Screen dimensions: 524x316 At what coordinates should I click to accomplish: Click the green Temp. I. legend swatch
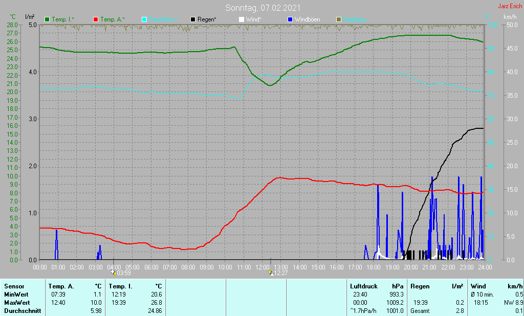[48, 19]
